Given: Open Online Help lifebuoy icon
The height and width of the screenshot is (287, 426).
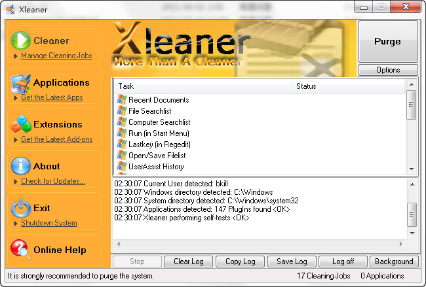Looking at the screenshot, I should click(21, 250).
